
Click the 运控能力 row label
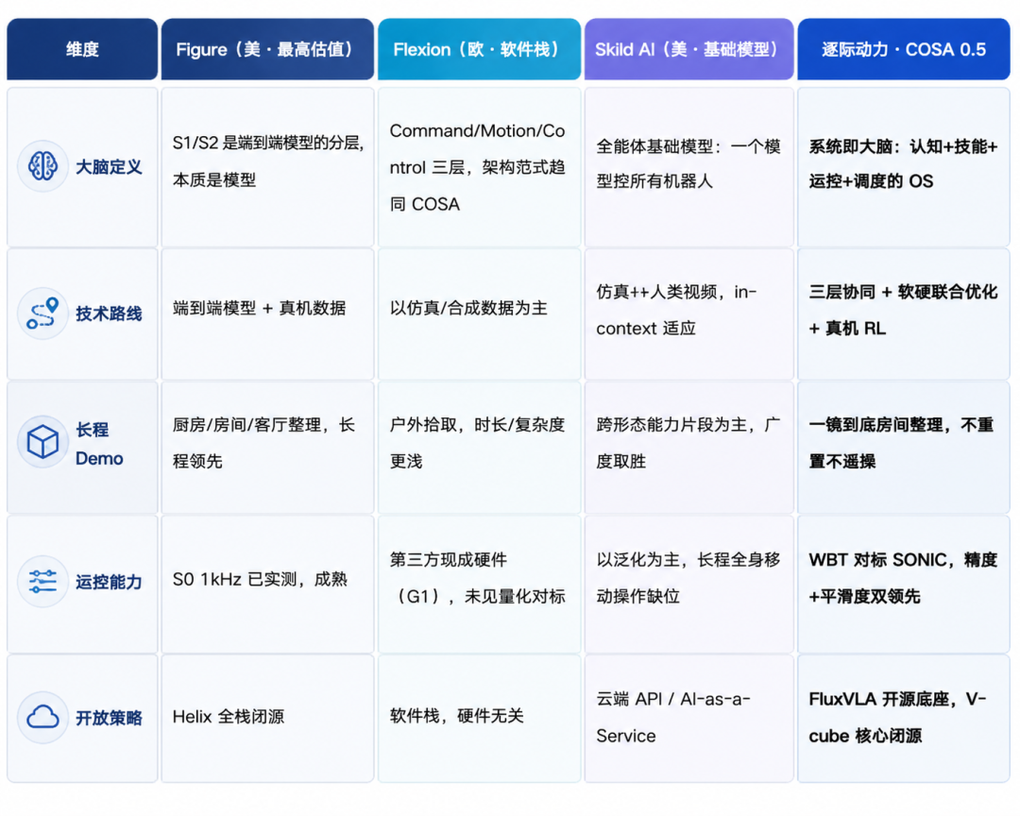point(109,582)
